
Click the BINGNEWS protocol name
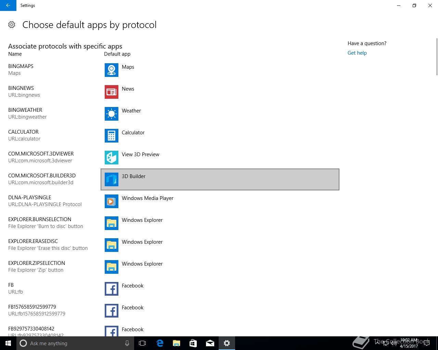pyautogui.click(x=21, y=88)
